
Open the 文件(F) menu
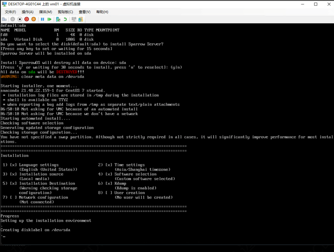click(x=11, y=12)
